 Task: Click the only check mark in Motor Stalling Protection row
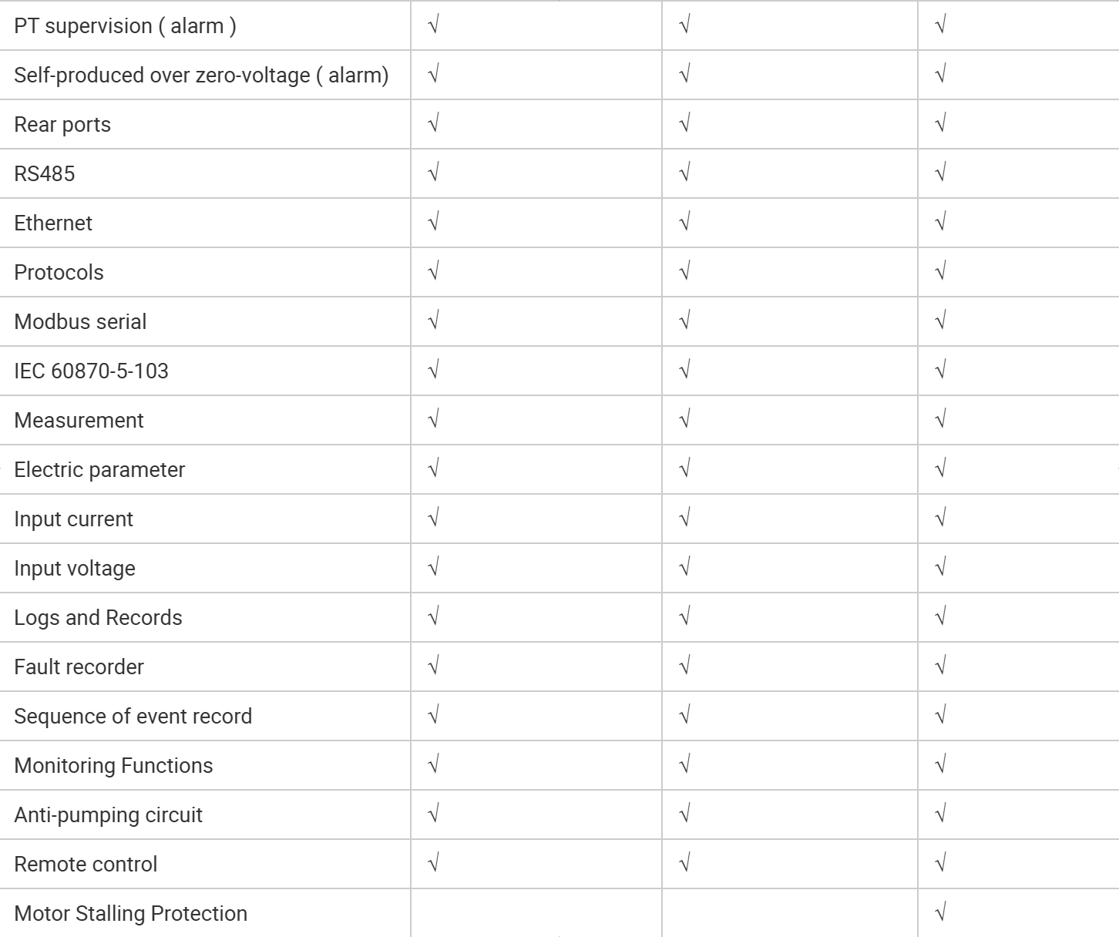pyautogui.click(x=939, y=913)
